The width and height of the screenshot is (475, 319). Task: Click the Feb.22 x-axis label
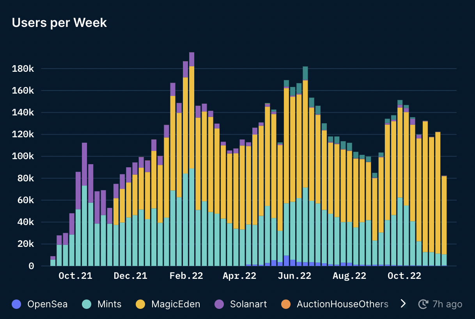click(186, 276)
